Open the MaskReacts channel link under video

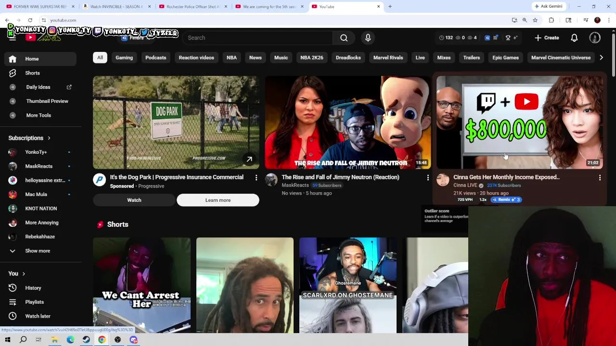tap(295, 185)
